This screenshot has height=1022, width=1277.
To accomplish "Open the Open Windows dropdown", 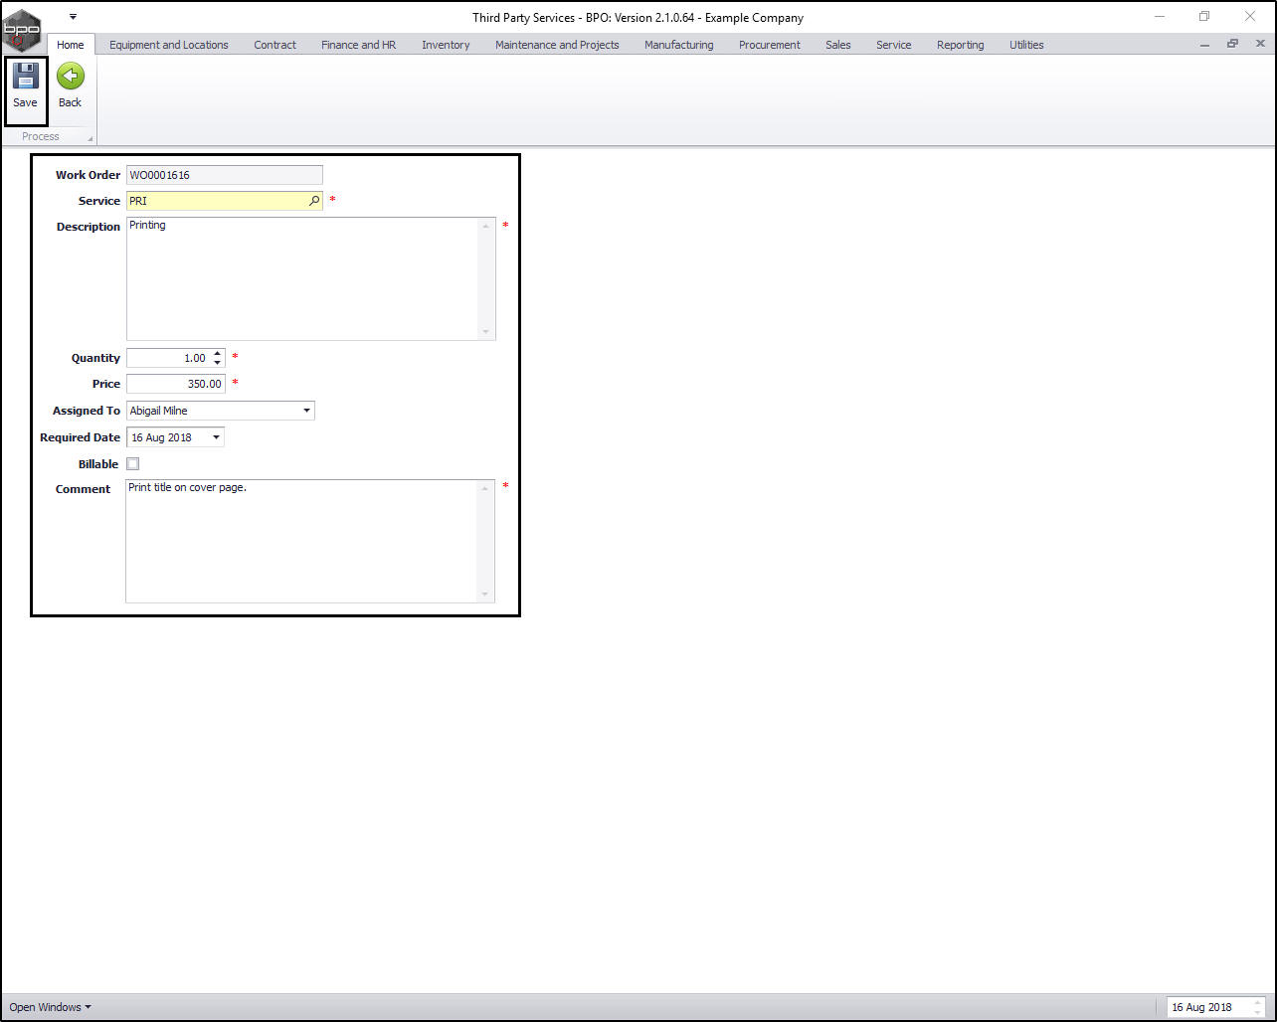I will 50,1007.
